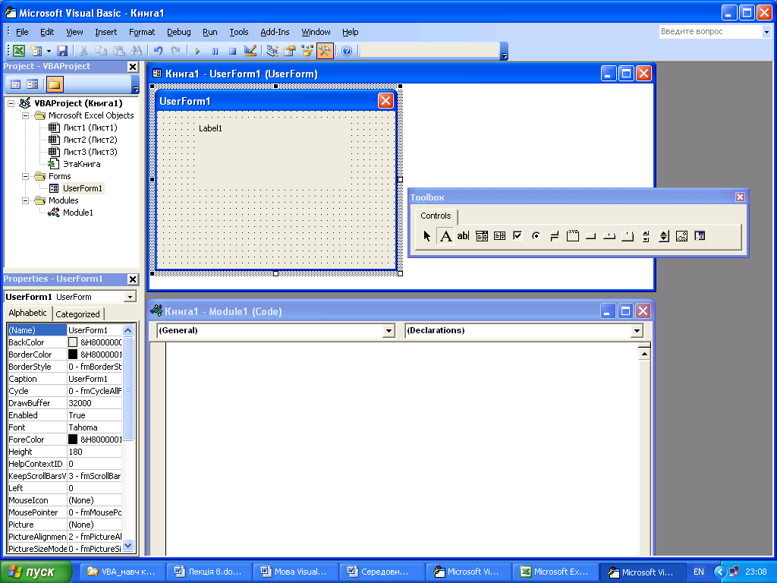The height and width of the screenshot is (583, 777).
Task: Click the BorderColor property color swatch
Action: tap(73, 355)
